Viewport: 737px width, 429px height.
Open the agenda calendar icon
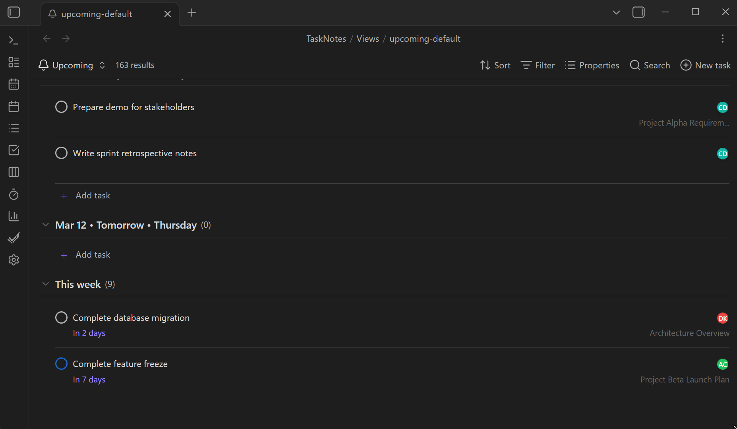[13, 106]
